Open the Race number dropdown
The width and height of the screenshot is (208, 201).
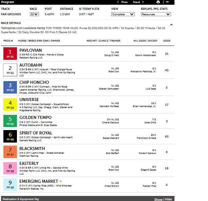[34, 14]
